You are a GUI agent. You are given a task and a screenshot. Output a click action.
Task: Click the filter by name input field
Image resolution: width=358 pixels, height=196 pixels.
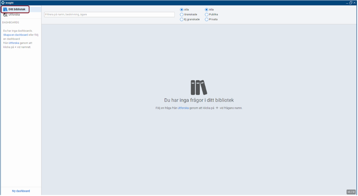tap(109, 15)
